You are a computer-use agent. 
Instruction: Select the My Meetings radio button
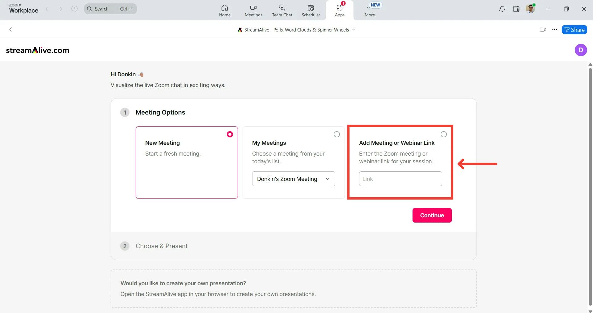(337, 134)
